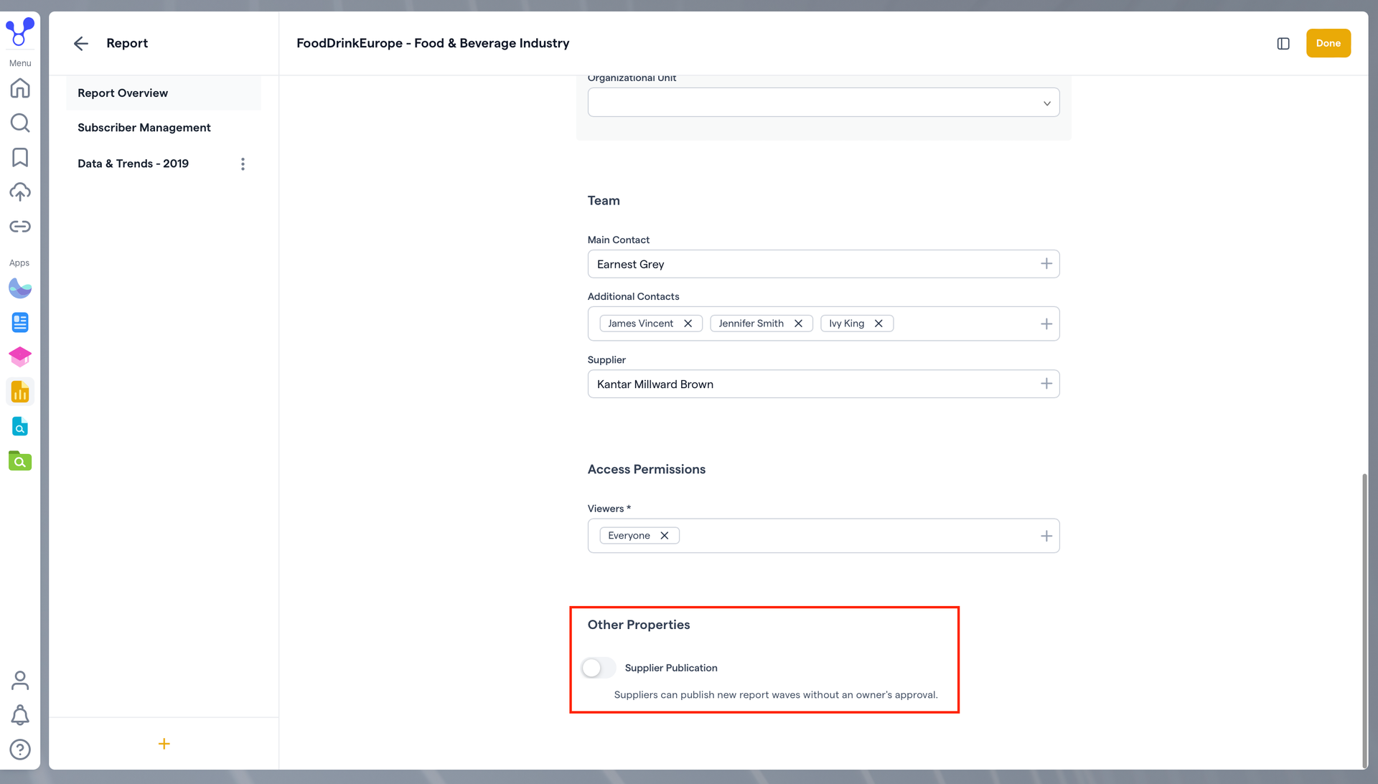Image resolution: width=1378 pixels, height=784 pixels.
Task: Open the Bookmarks icon in sidebar
Action: (x=20, y=158)
